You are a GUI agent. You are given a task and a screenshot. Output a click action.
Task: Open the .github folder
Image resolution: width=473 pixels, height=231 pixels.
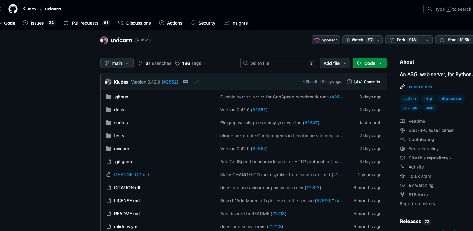121,97
